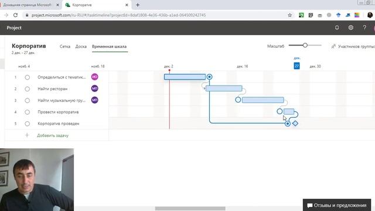The height and width of the screenshot is (211, 375).
Task: Switch to Сетка view tab
Action: click(x=65, y=46)
